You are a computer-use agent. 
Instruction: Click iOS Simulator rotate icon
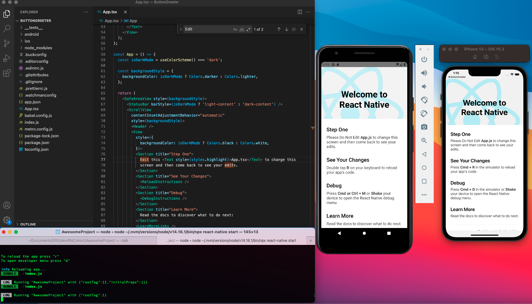(x=497, y=57)
